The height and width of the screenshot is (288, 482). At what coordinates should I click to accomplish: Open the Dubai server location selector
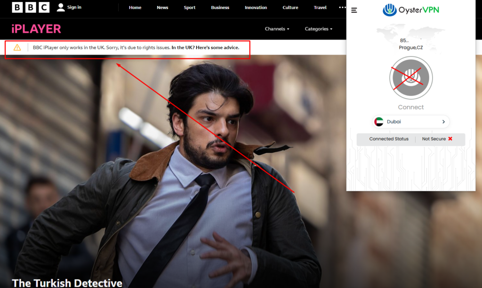point(411,122)
